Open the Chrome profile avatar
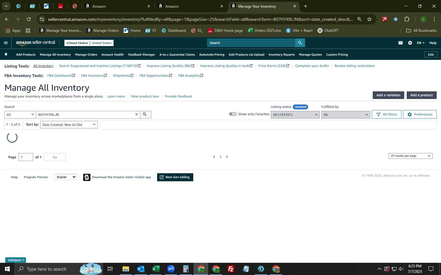Viewport: 441px width, 275px height. click(x=423, y=19)
